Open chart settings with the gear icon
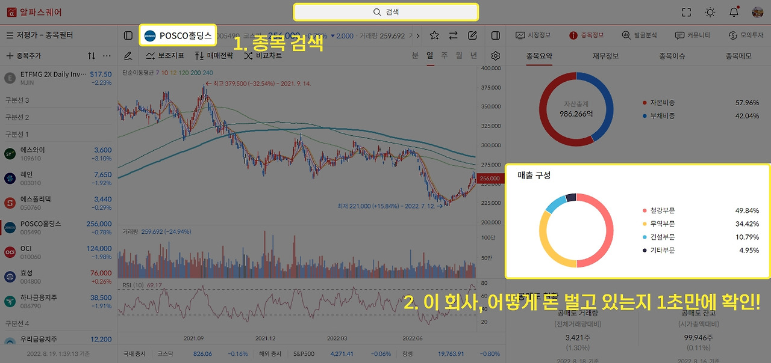This screenshot has width=771, height=363. (x=496, y=55)
